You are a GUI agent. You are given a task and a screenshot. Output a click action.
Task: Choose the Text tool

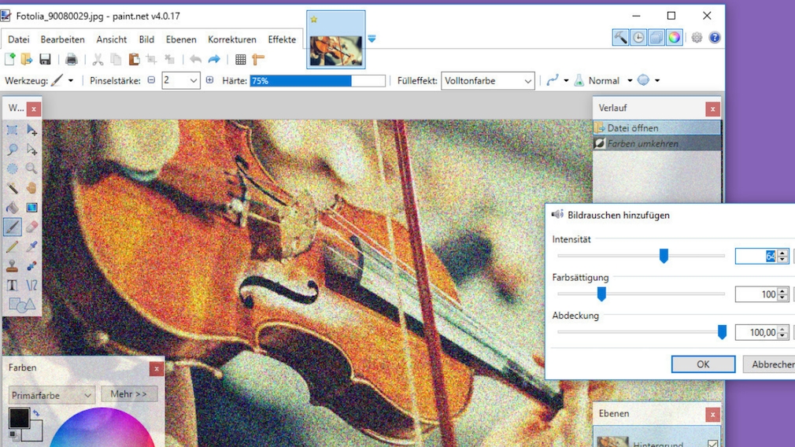[13, 286]
